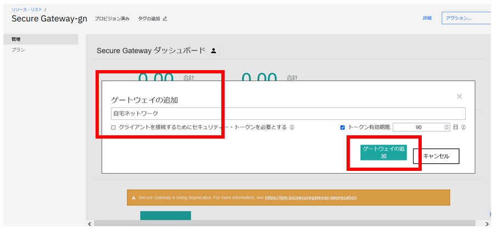Click info icon after the 日 label
The height and width of the screenshot is (235, 497).
click(463, 128)
